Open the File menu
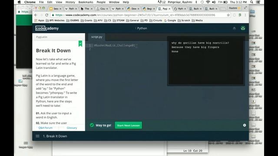The width and height of the screenshot is (278, 156). click(41, 2)
